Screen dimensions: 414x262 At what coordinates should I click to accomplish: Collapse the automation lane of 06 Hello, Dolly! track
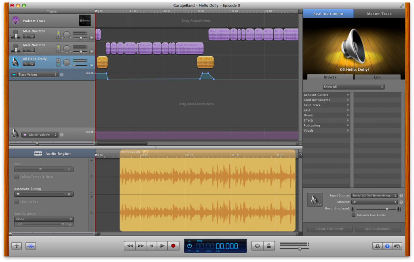tap(92, 65)
